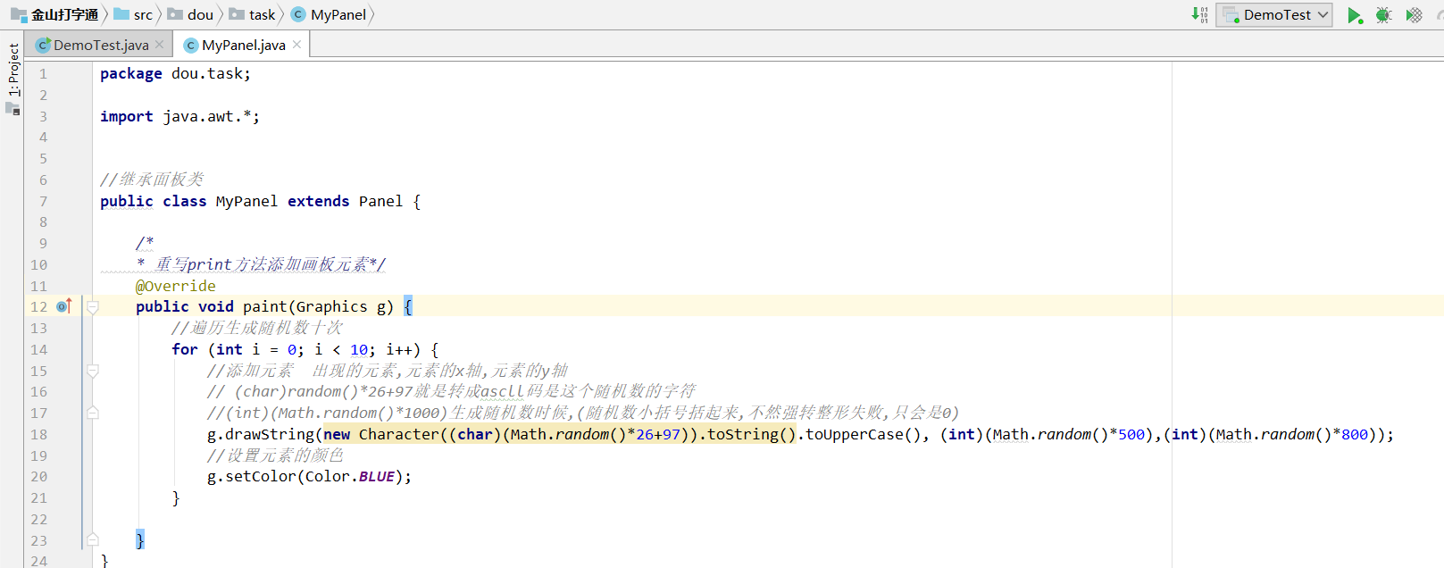Click 'g.drawString' call on line 18

coord(261,435)
